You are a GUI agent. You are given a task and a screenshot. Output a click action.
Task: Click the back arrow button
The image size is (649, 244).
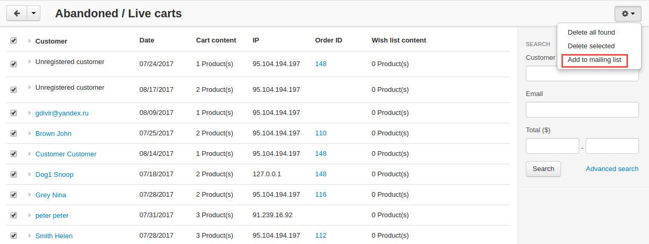(x=16, y=14)
